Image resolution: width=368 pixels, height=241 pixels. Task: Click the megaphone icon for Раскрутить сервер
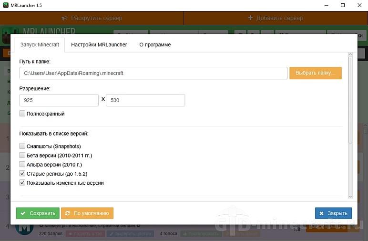(64, 18)
